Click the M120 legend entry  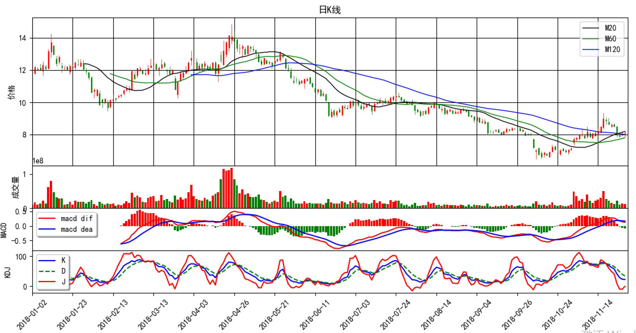click(x=612, y=49)
